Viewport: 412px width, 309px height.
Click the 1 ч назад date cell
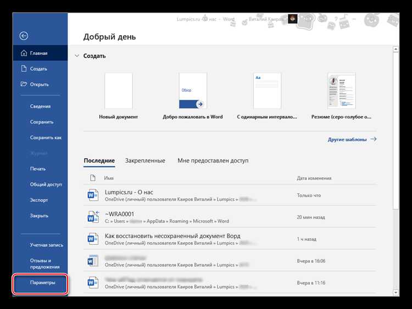(x=307, y=239)
